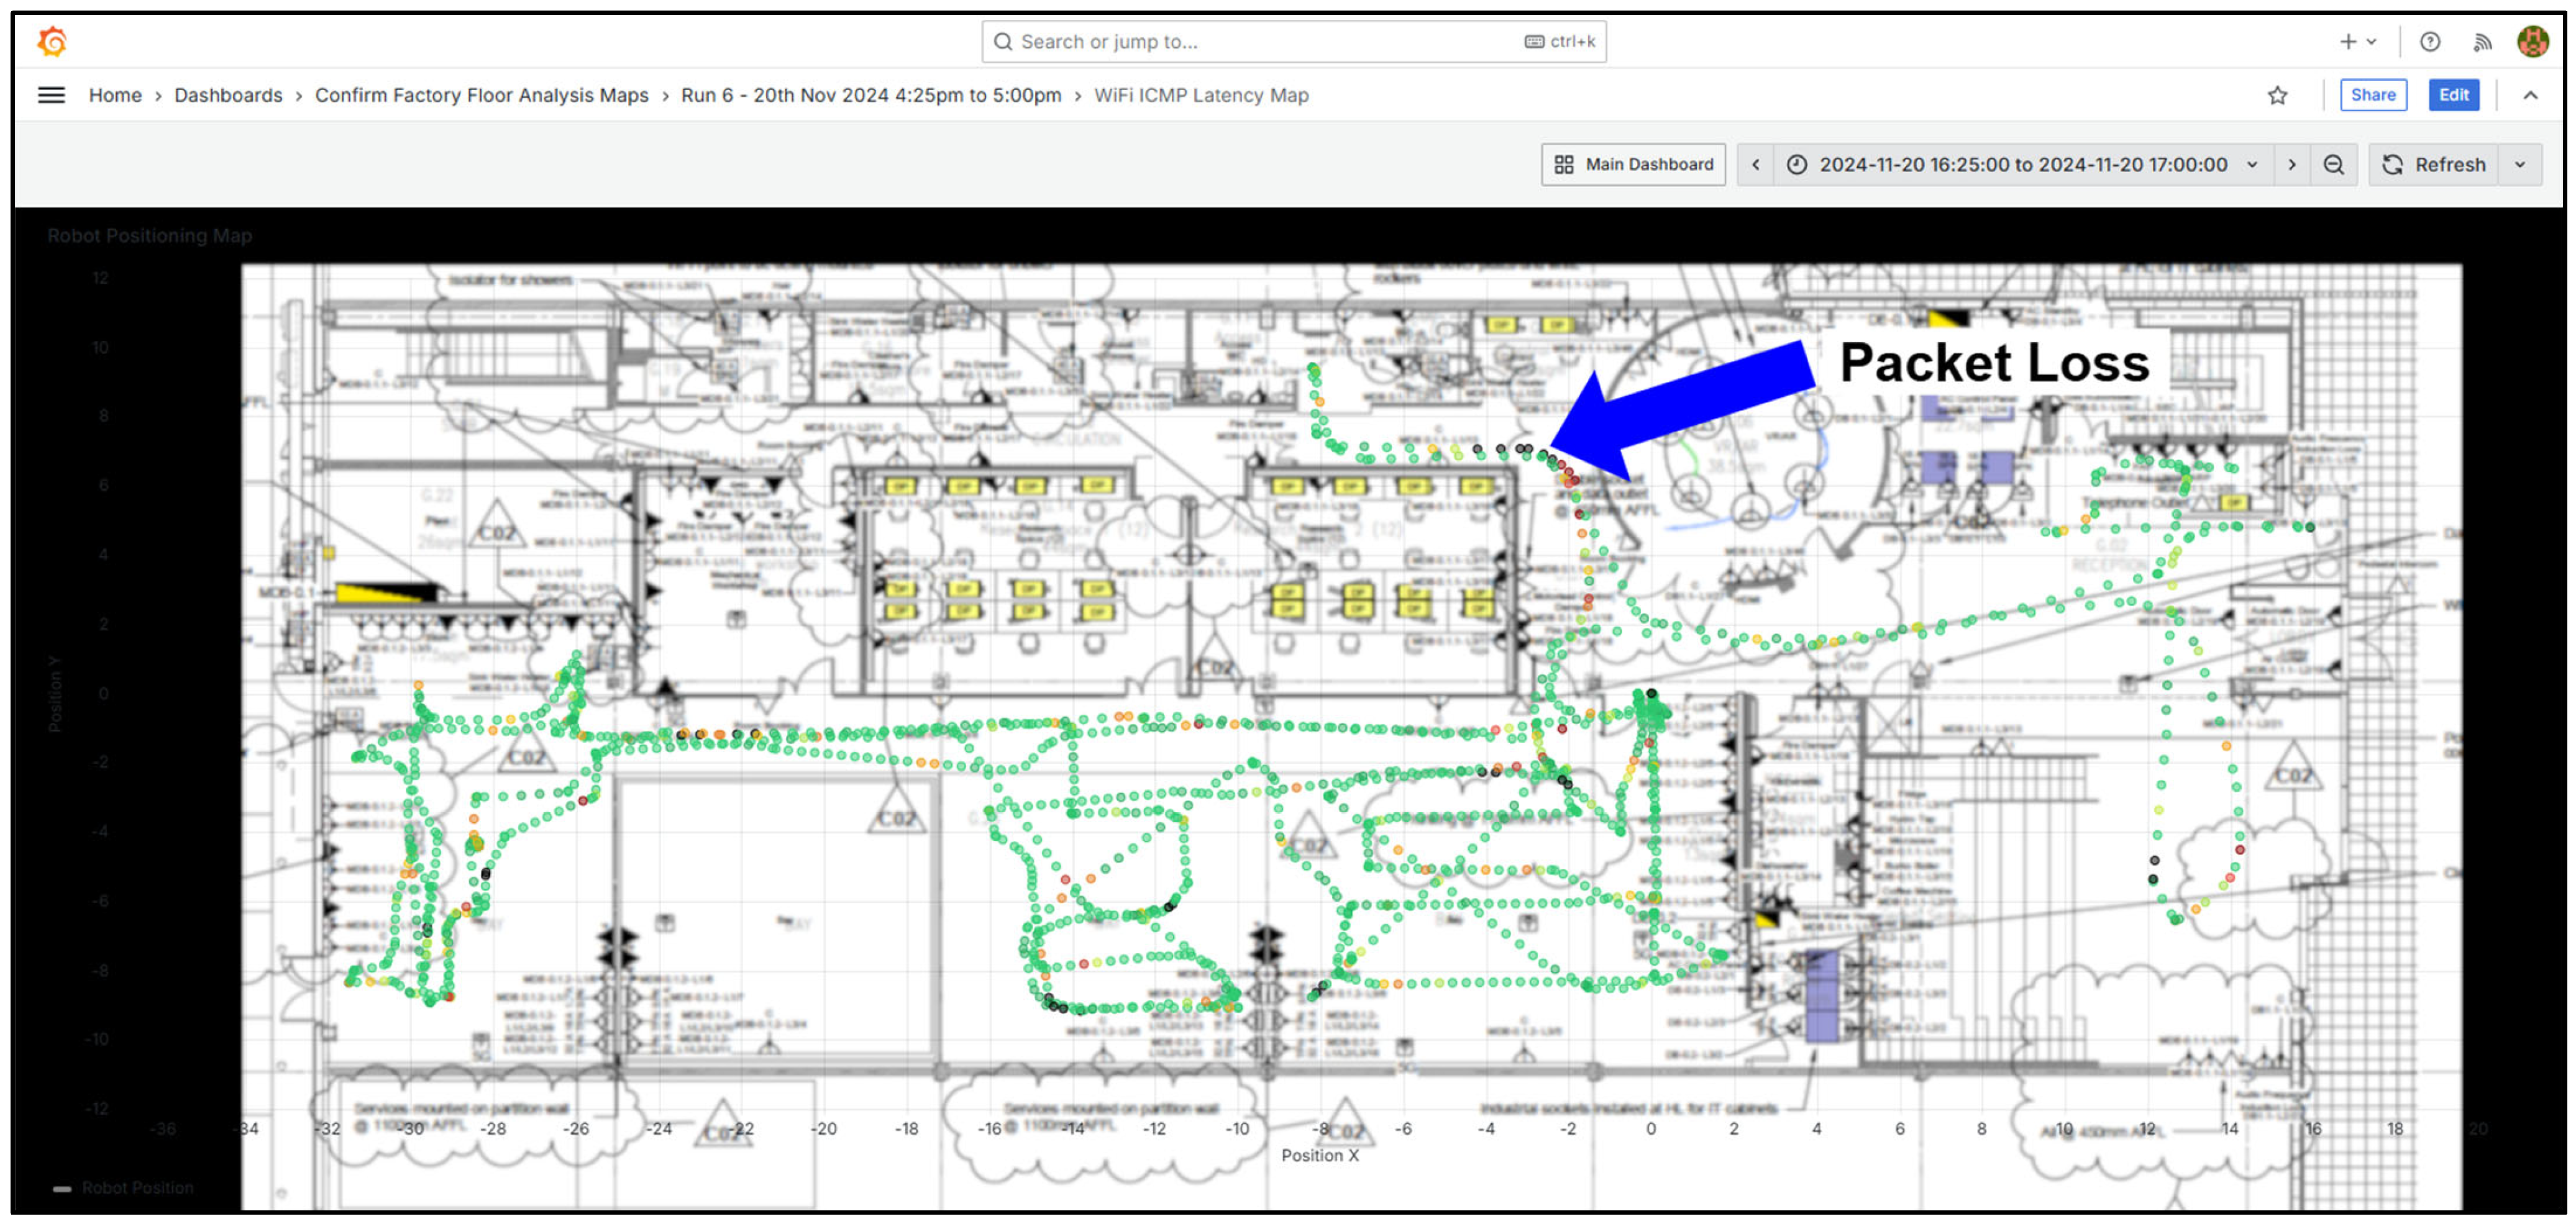Click the Share button
This screenshot has height=1224, width=2576.
coord(2372,95)
